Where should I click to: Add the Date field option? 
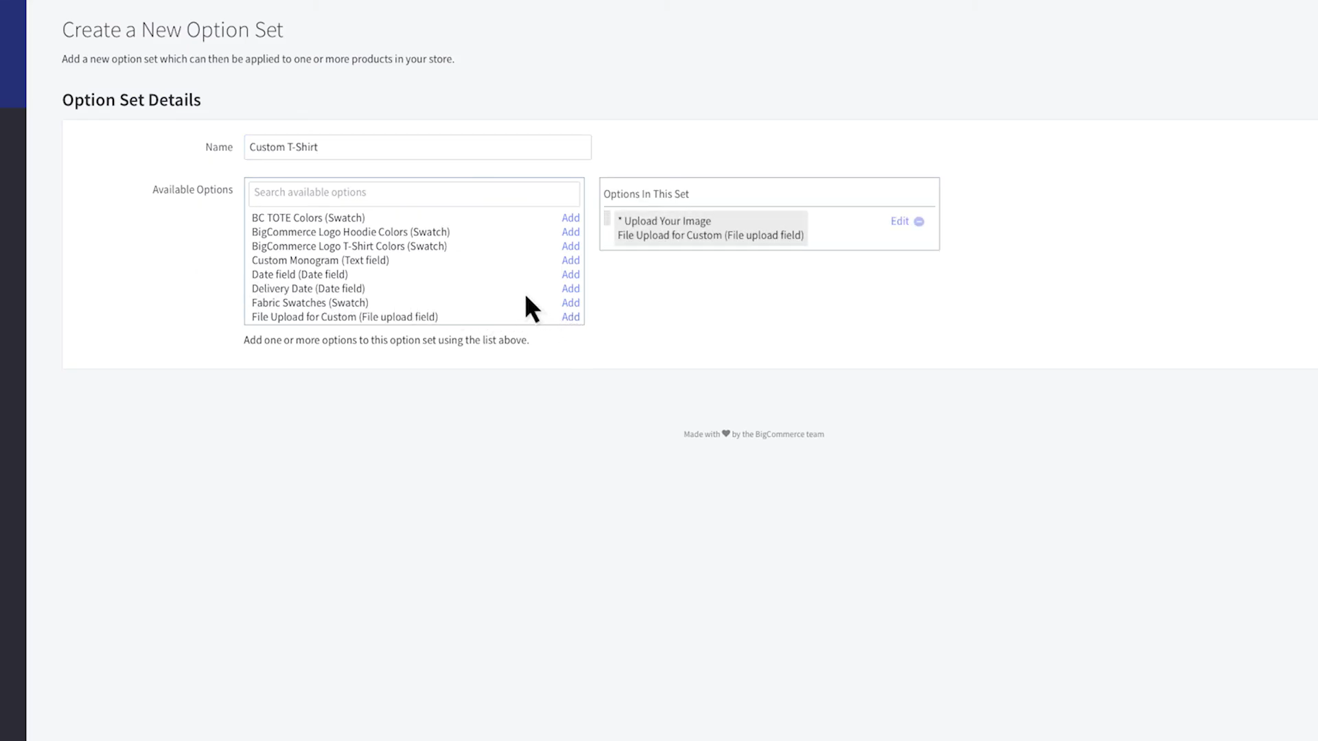570,274
